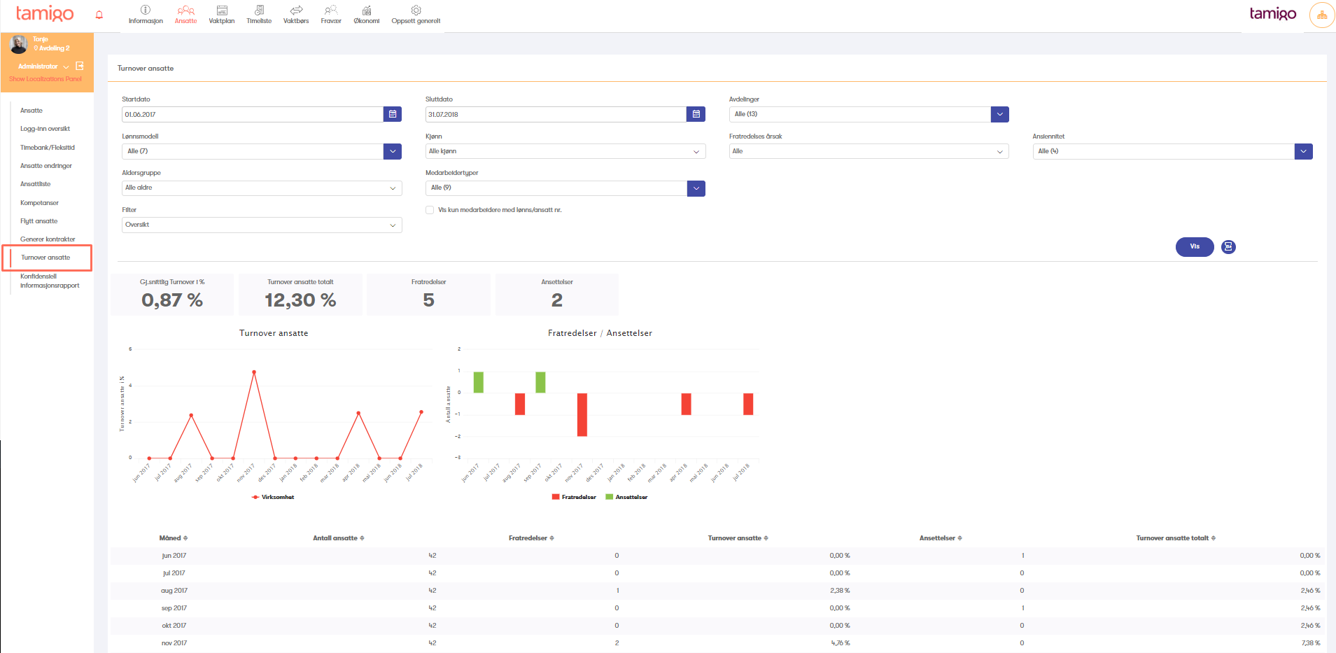Expand the Avdelinger dropdown
The image size is (1336, 653).
point(1000,114)
